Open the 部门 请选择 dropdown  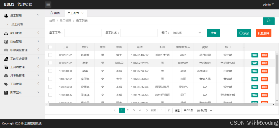pos(187,33)
